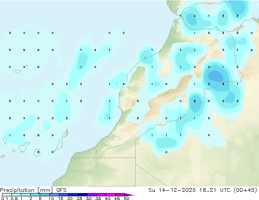Click legend value label '20'
The height and width of the screenshot is (200, 259).
pyautogui.click(x=70, y=198)
